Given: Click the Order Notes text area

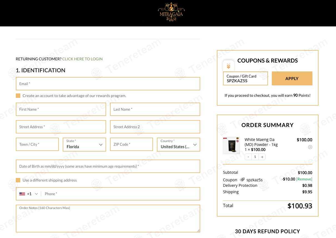Looking at the screenshot, I should (108, 219).
